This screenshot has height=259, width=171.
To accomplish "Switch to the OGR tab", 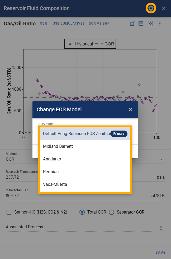I will pos(43,24).
